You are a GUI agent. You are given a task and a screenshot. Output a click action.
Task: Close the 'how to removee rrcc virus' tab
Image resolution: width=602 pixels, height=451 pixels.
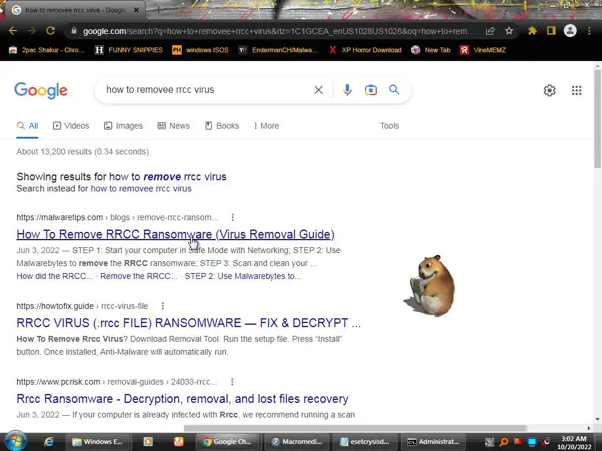pyautogui.click(x=136, y=11)
